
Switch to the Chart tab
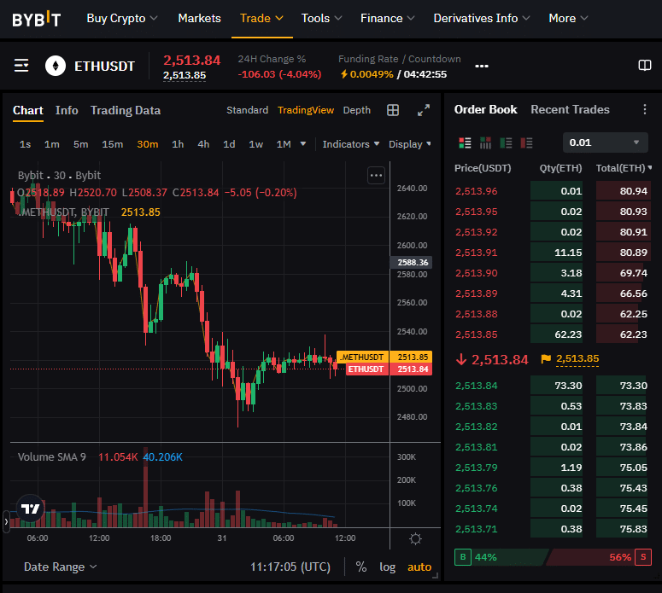pos(28,111)
